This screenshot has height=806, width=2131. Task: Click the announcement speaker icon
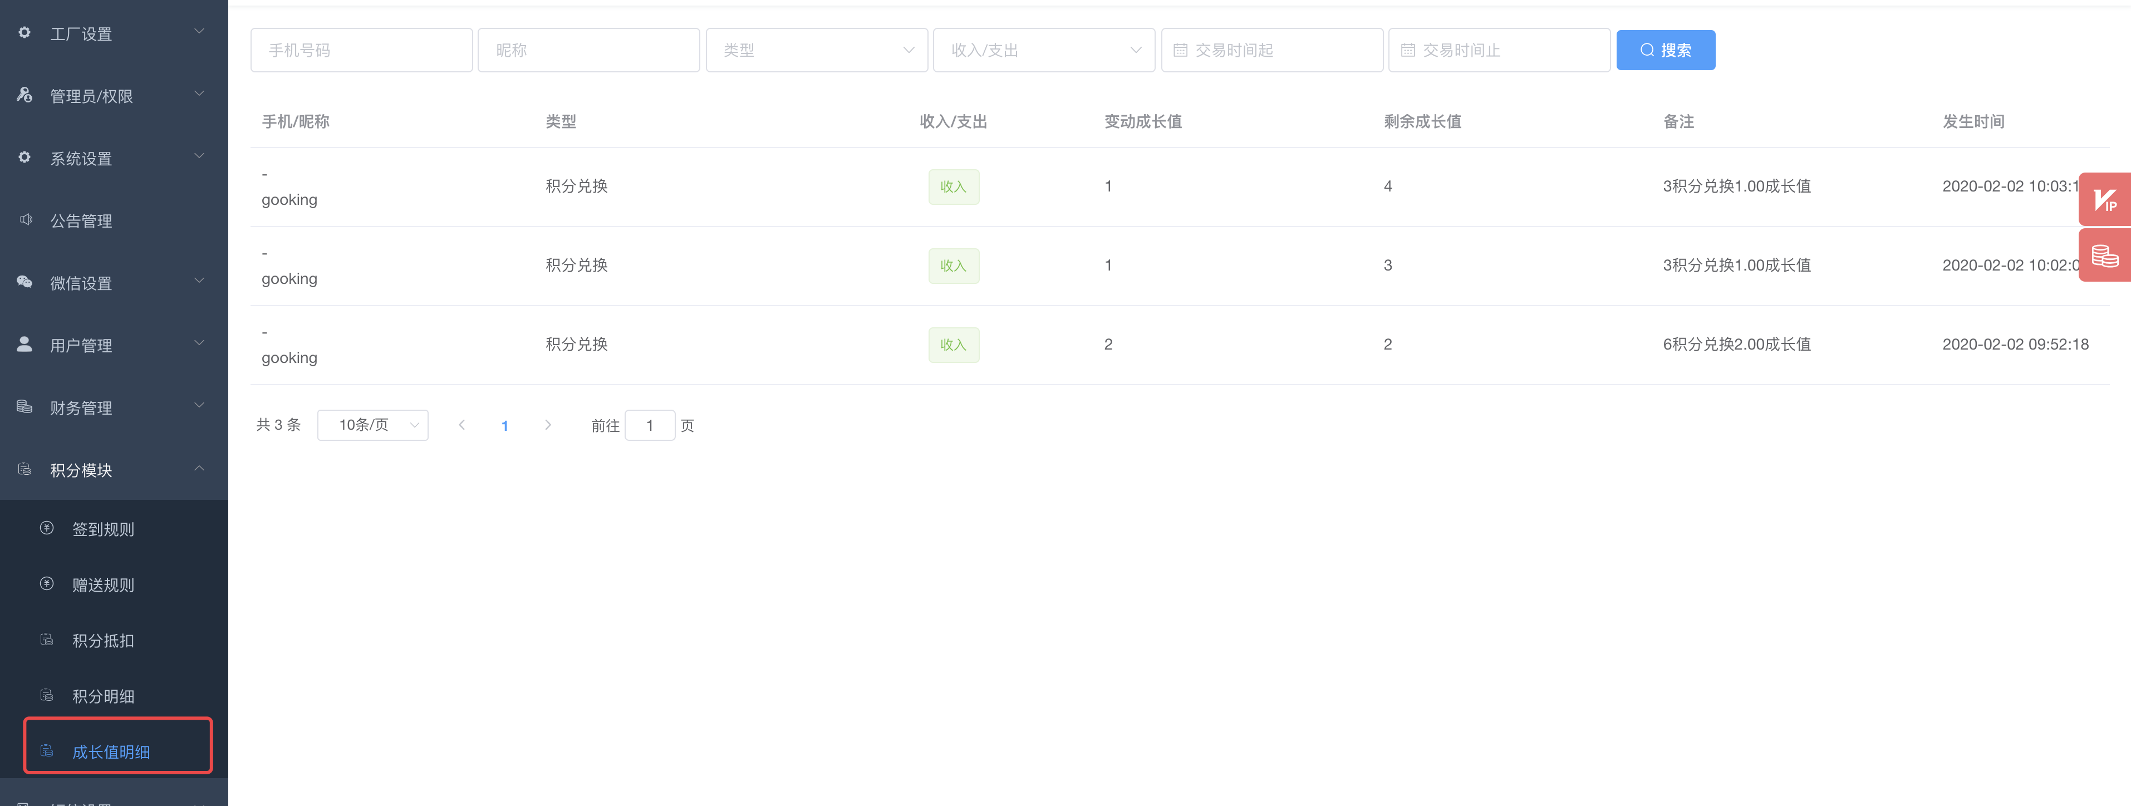(25, 220)
